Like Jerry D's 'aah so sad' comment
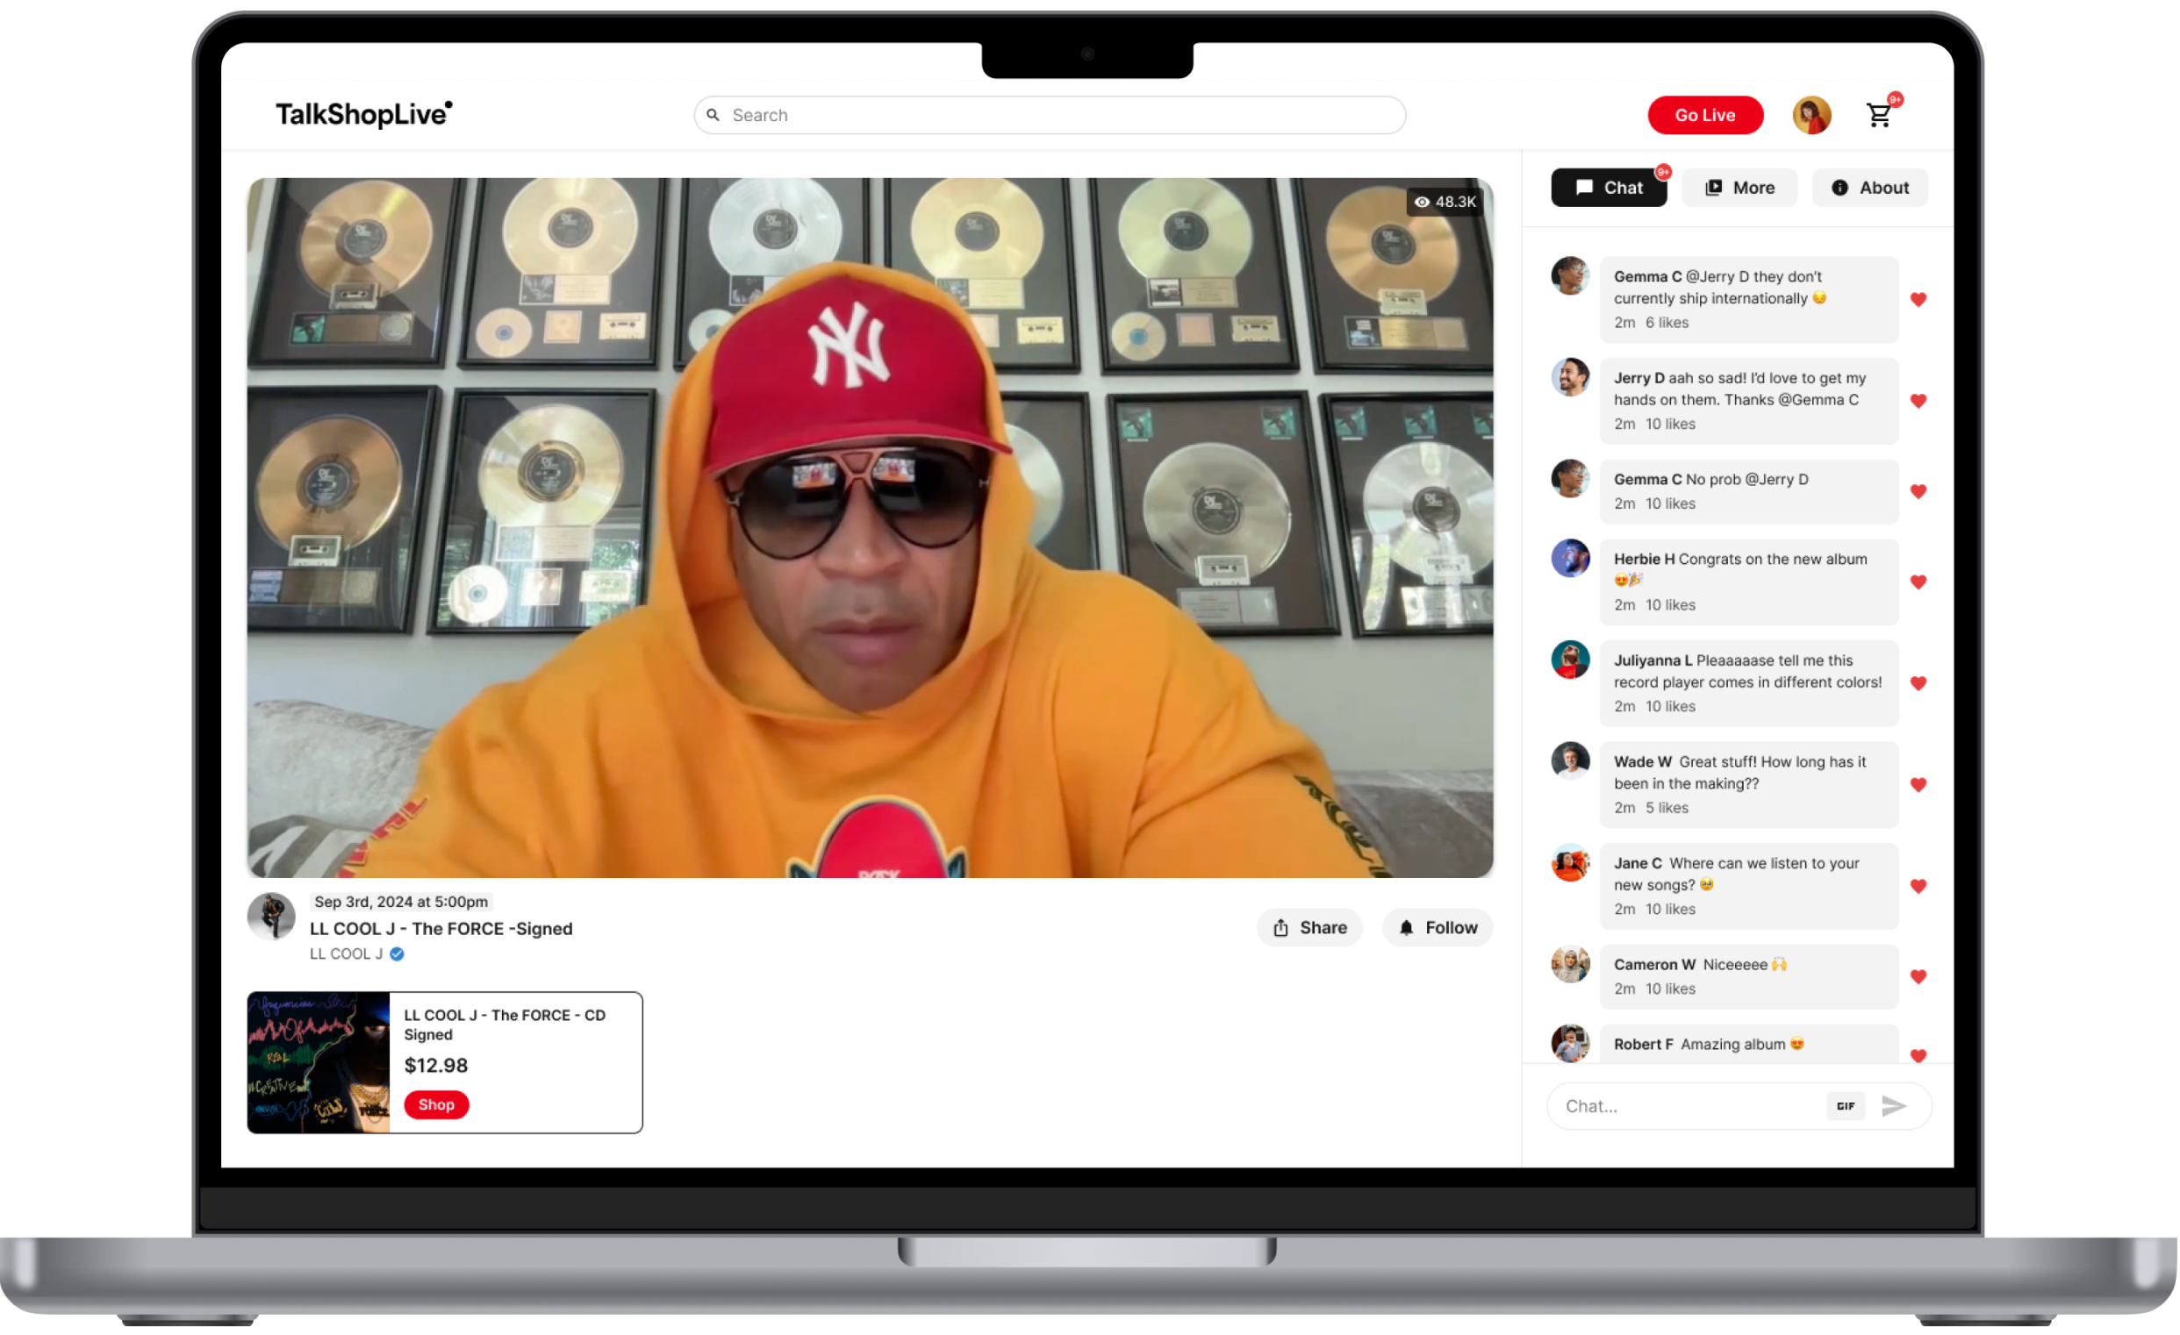Screen dimensions: 2180x1335 [x=1919, y=402]
